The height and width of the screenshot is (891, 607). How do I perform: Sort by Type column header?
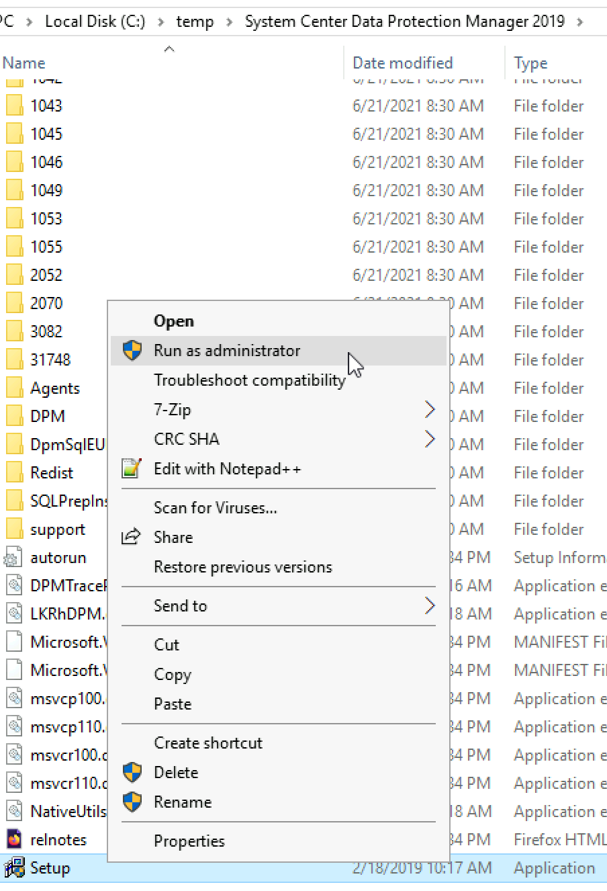pyautogui.click(x=530, y=63)
